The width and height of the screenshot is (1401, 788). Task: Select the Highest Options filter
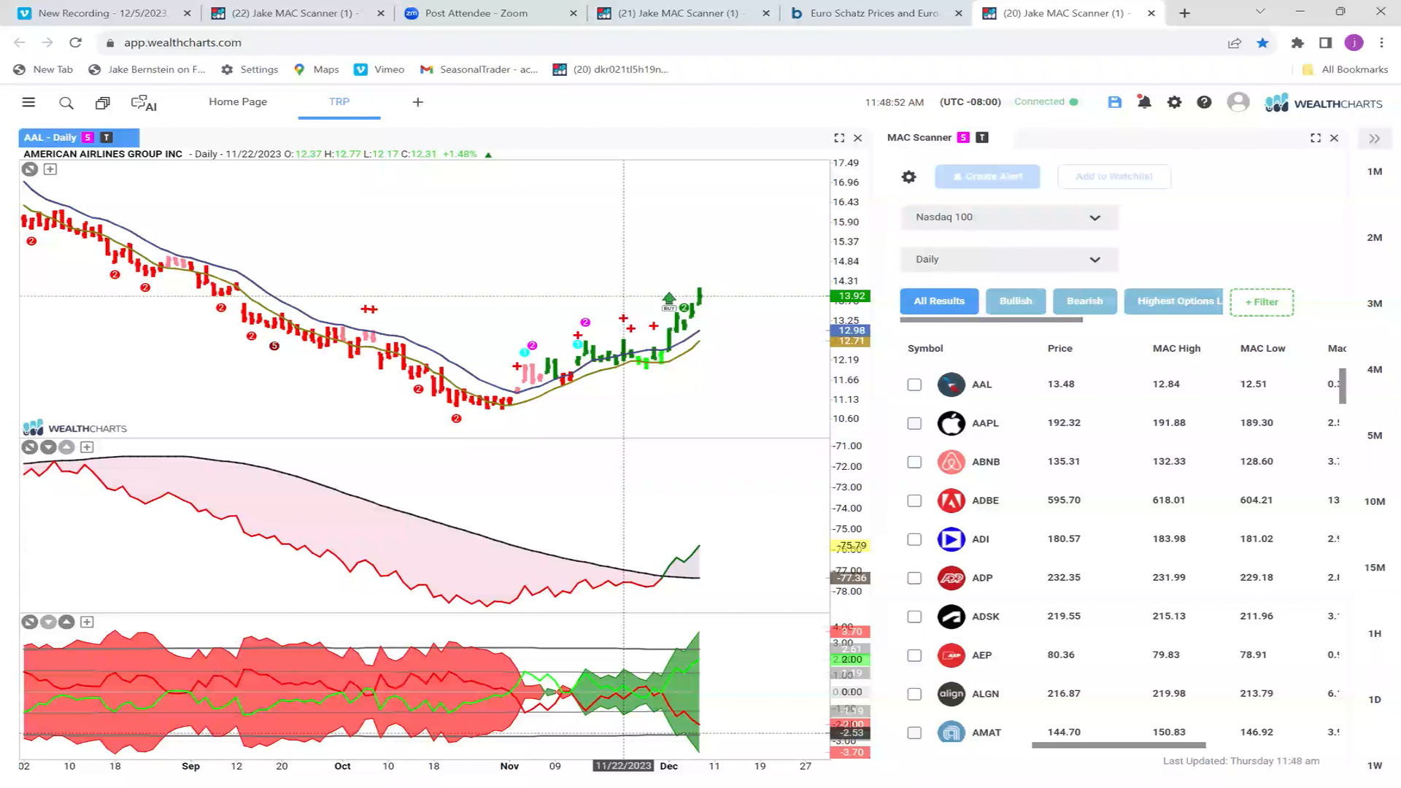pyautogui.click(x=1173, y=301)
